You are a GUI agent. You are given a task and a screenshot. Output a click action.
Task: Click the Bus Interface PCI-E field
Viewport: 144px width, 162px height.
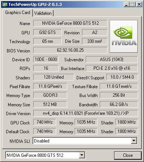coord(112,68)
